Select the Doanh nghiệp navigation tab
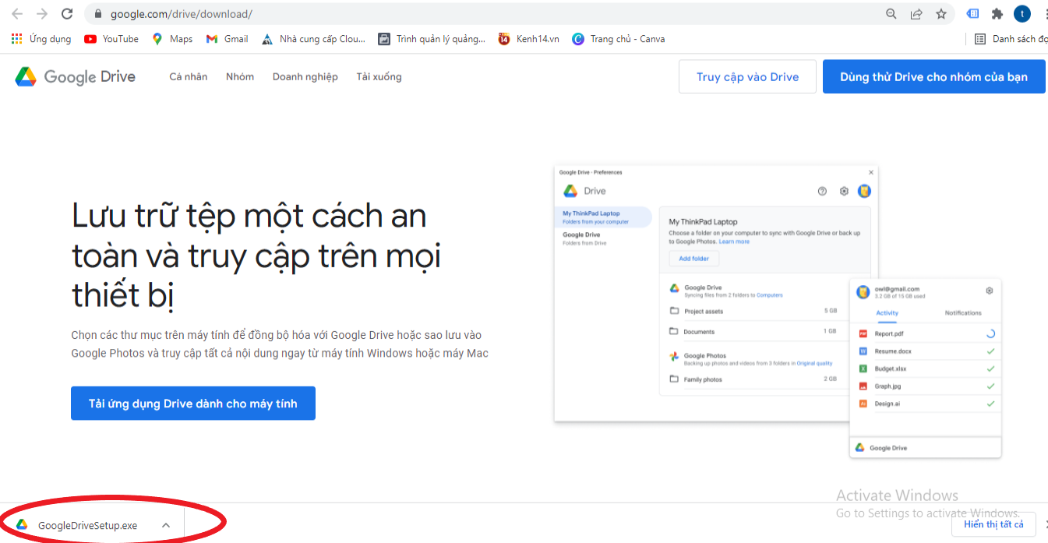Viewport: 1048px width, 543px height. coord(305,76)
